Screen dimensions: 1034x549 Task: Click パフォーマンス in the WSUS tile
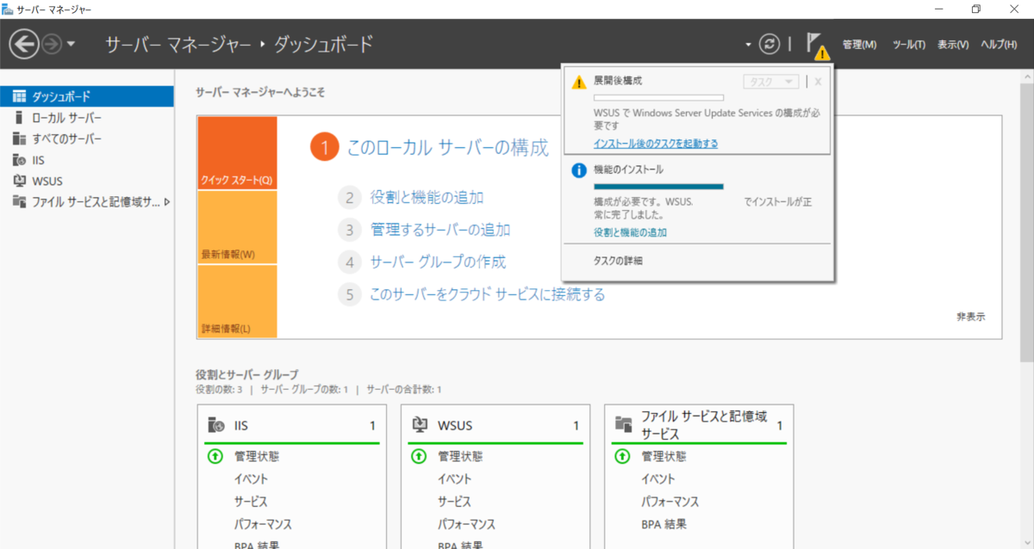[x=466, y=524]
